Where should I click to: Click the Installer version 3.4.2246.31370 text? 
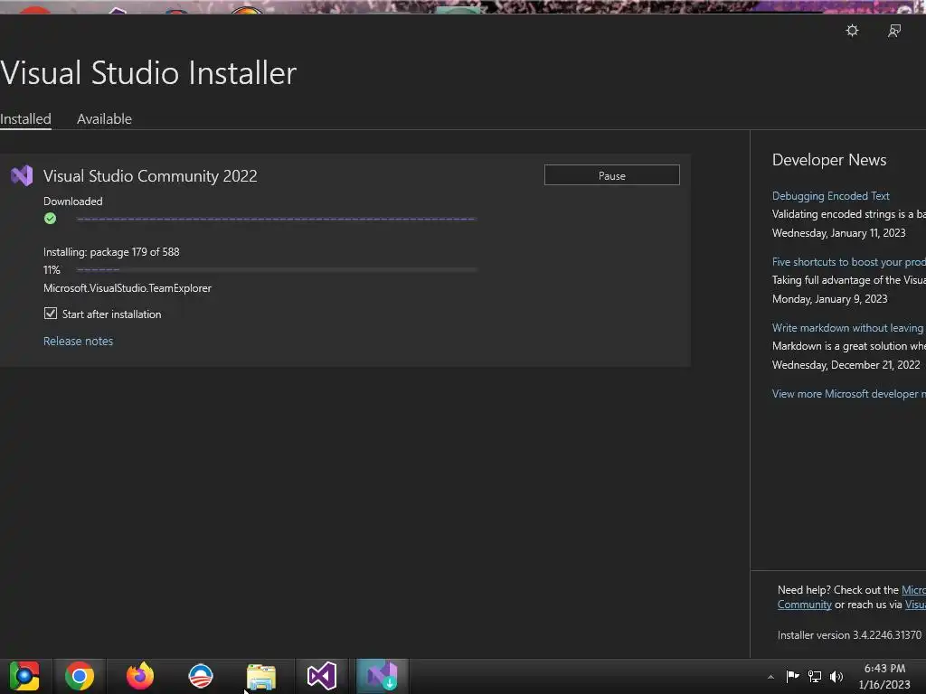849,635
